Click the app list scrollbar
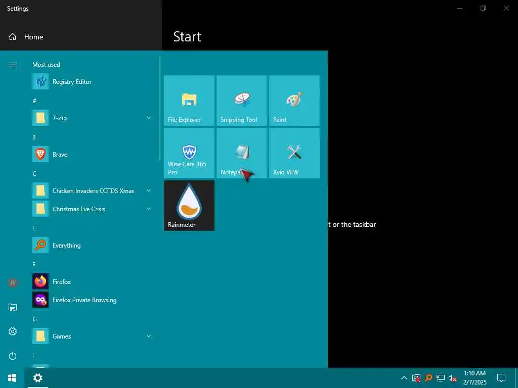Viewport: 518px width, 388px height. (160, 108)
